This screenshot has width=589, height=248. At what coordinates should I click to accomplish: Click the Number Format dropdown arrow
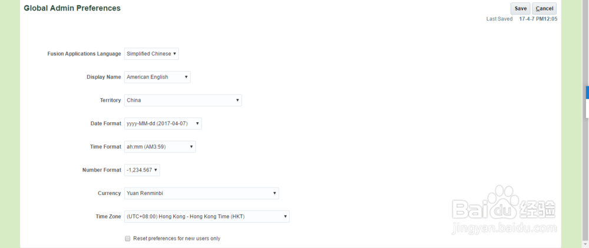click(x=155, y=170)
